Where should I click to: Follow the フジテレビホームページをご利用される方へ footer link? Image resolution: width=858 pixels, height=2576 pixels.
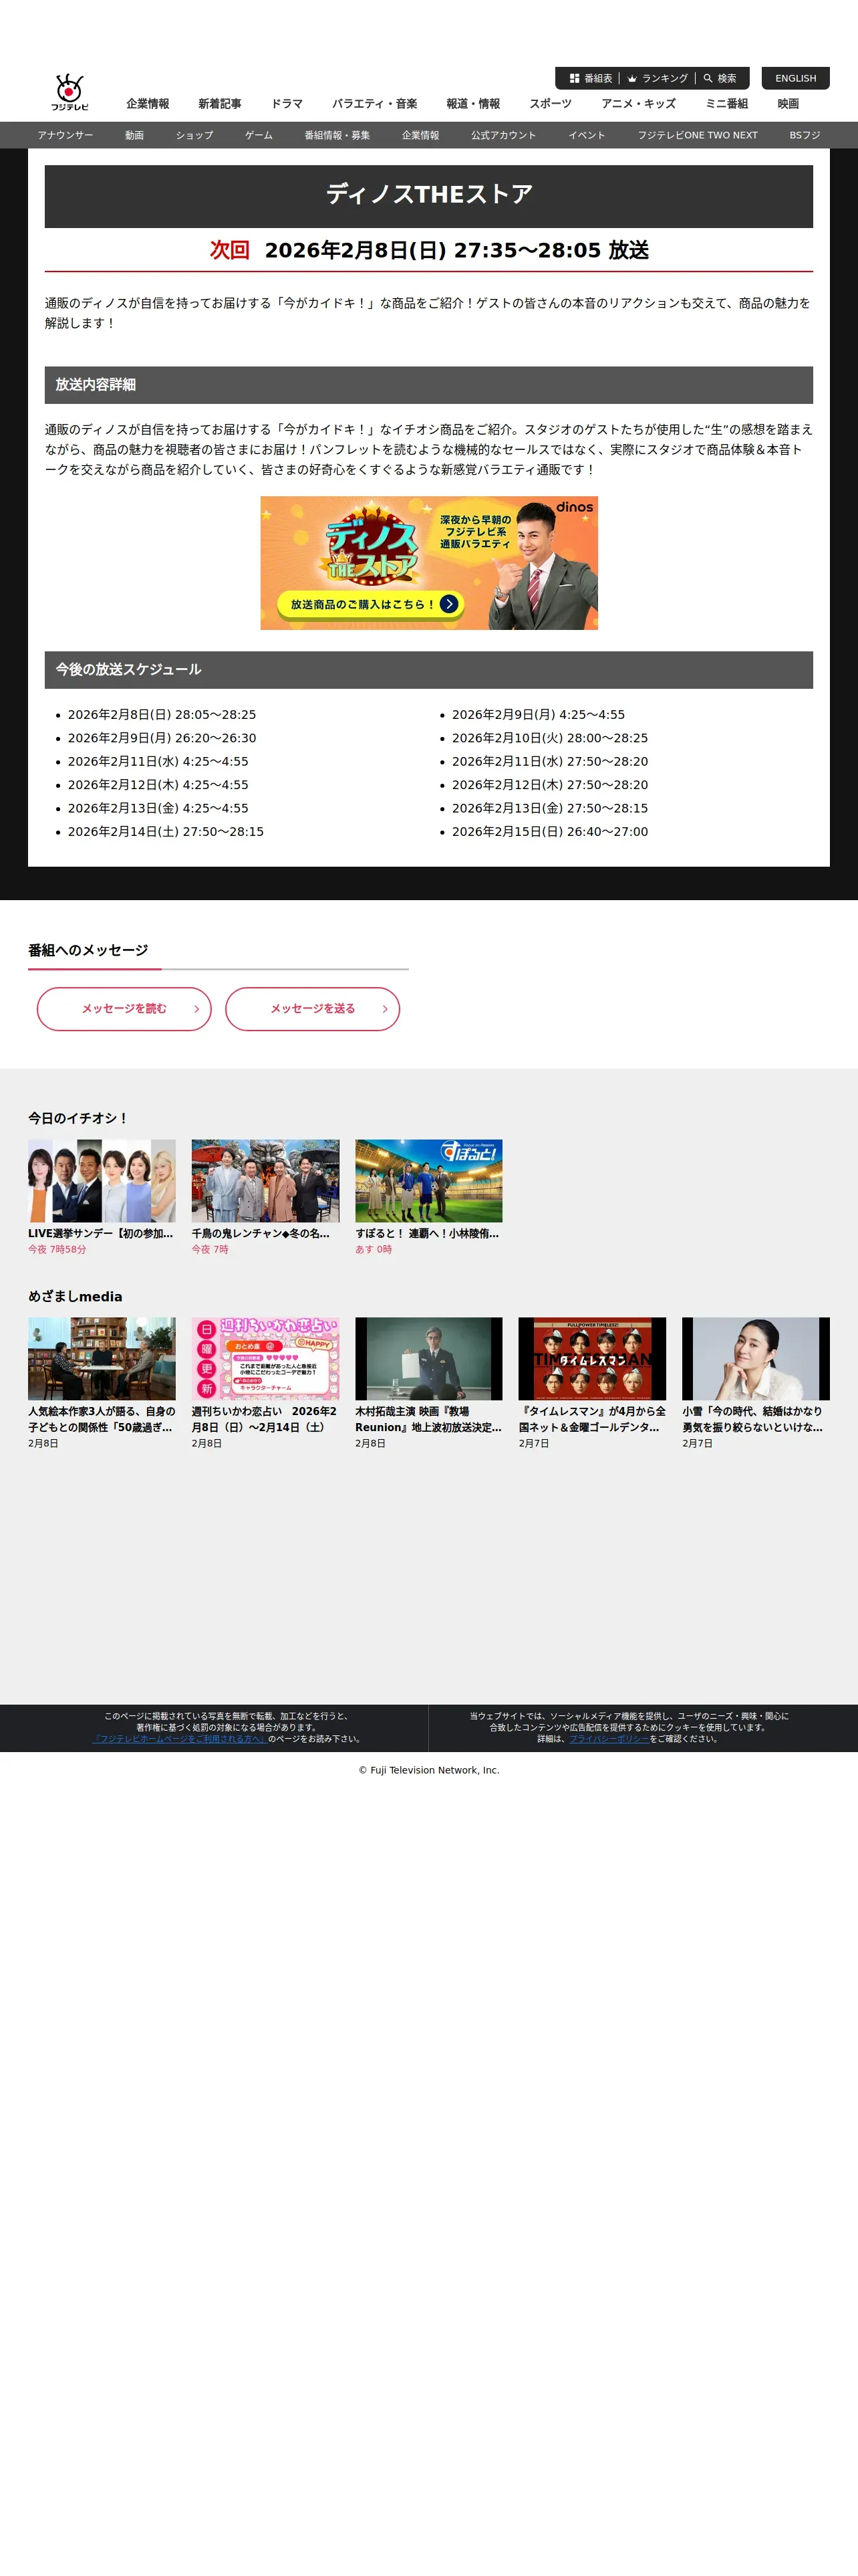click(180, 1739)
